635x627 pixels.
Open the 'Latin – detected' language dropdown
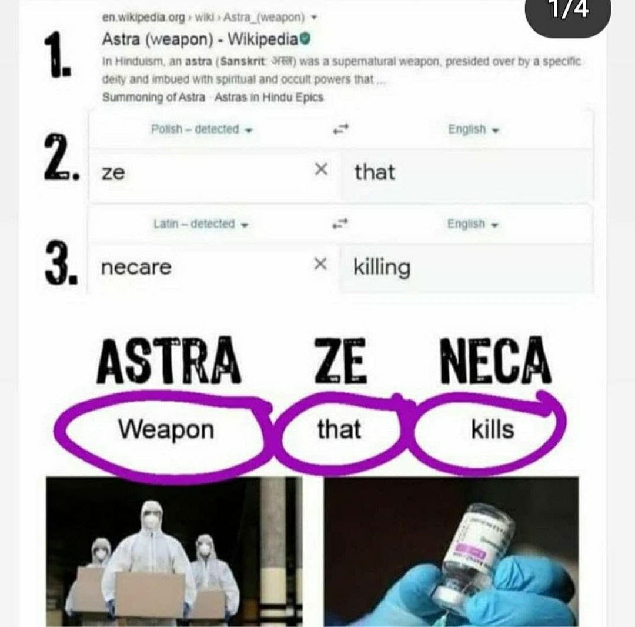[x=200, y=224]
